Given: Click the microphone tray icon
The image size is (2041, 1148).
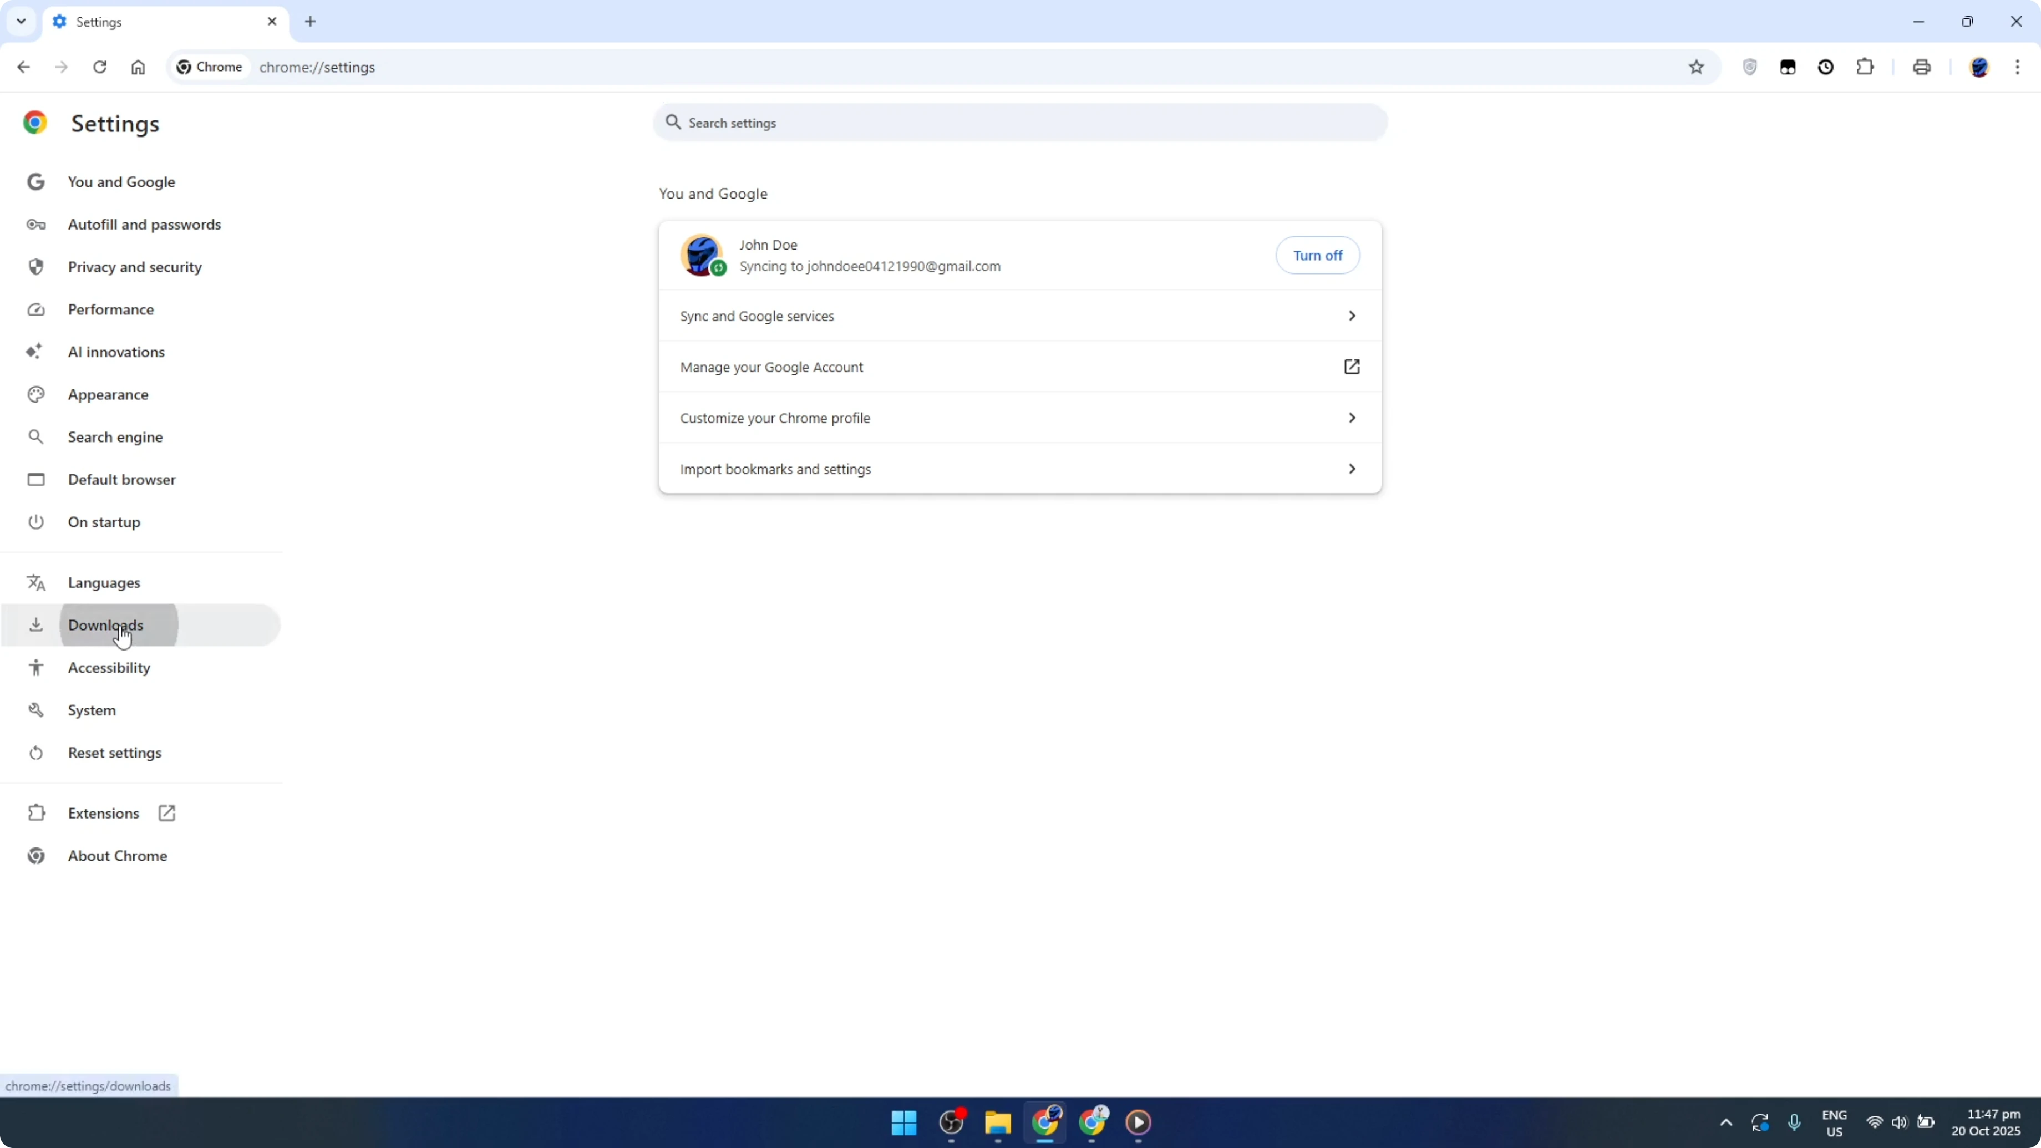Looking at the screenshot, I should [1795, 1122].
